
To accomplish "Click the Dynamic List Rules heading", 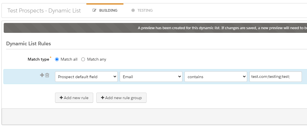I will tap(29, 44).
